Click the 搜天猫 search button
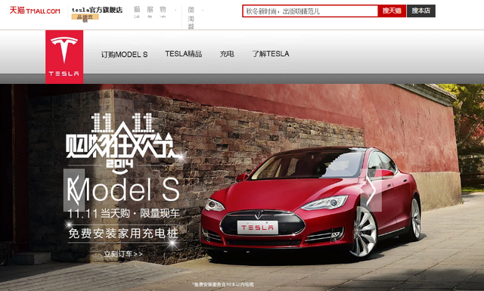Viewport: 484px width, 291px height. click(392, 11)
